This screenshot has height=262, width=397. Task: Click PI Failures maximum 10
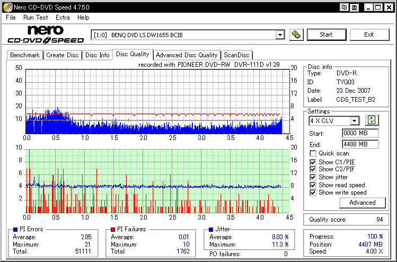pyautogui.click(x=187, y=244)
